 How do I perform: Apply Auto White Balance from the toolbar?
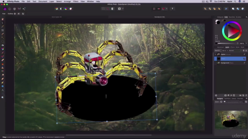(x=71, y=9)
